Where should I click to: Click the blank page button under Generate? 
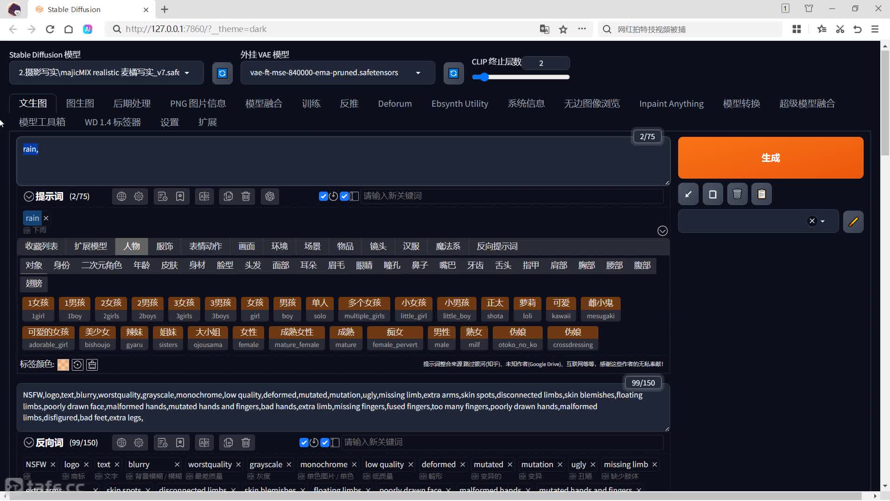(713, 194)
